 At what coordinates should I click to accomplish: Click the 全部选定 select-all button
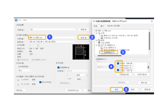click(x=124, y=74)
